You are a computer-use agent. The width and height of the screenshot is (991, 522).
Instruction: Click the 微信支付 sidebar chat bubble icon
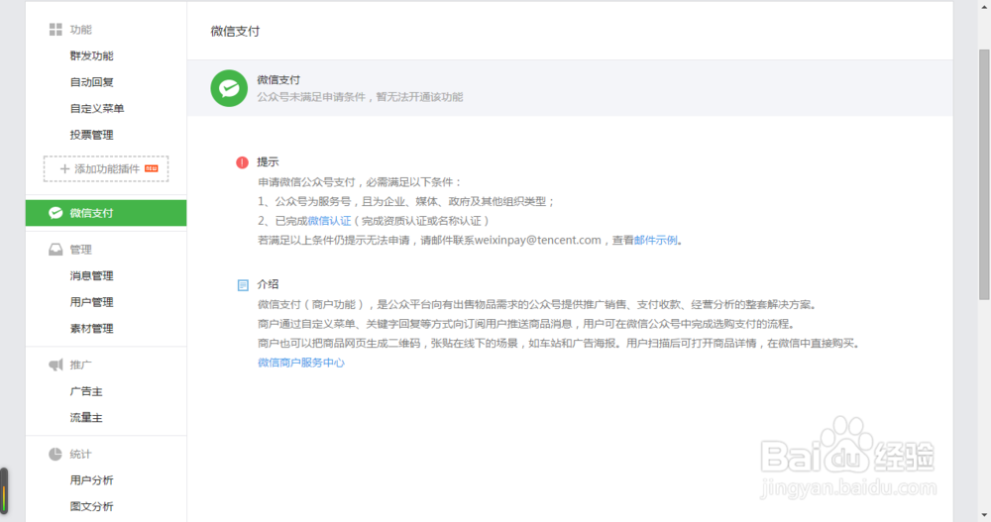55,213
